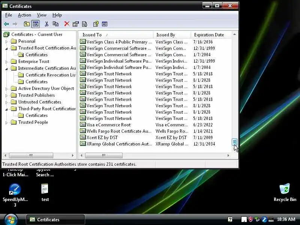Sort by the Expiration Date column header
This screenshot has width=300, height=225.
pos(211,35)
